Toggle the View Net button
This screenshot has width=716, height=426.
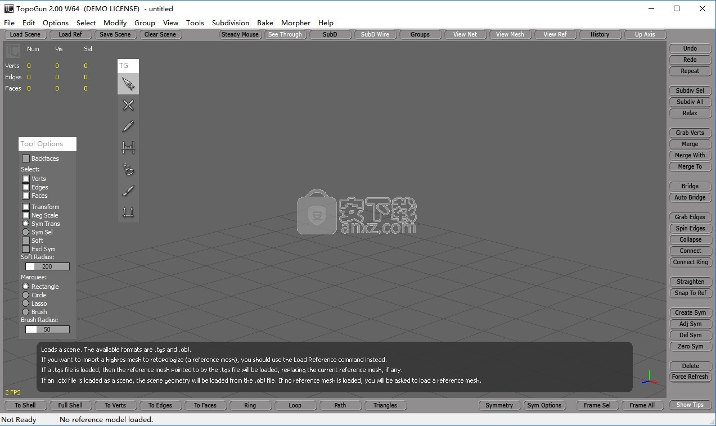point(465,34)
